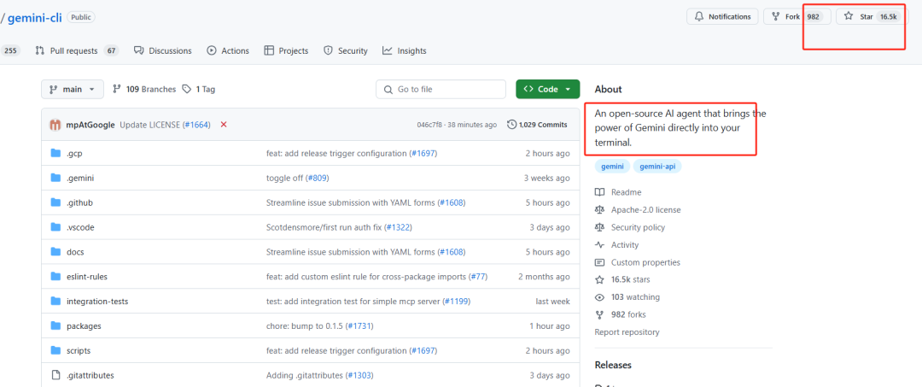Open the Security policy link
The image size is (922, 387).
[x=630, y=227]
